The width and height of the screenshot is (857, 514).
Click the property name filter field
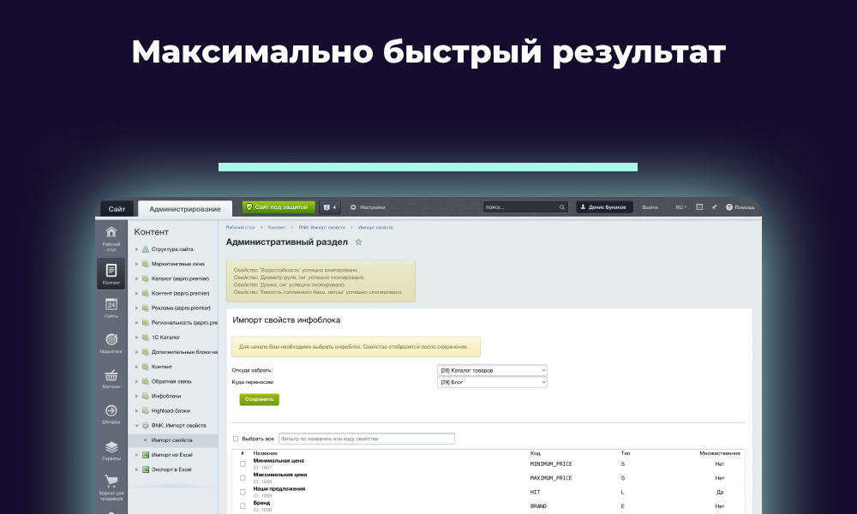click(x=366, y=439)
